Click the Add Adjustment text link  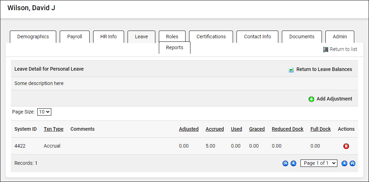(334, 99)
